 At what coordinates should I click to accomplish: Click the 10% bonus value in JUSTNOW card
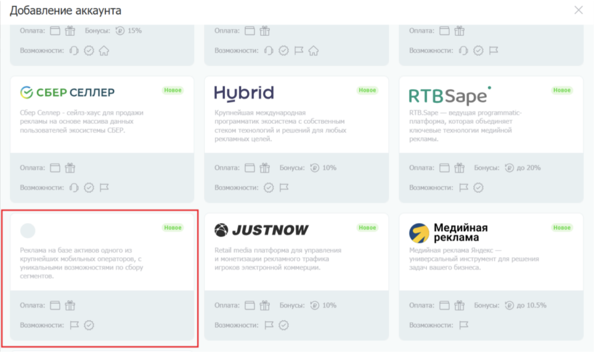pos(329,305)
